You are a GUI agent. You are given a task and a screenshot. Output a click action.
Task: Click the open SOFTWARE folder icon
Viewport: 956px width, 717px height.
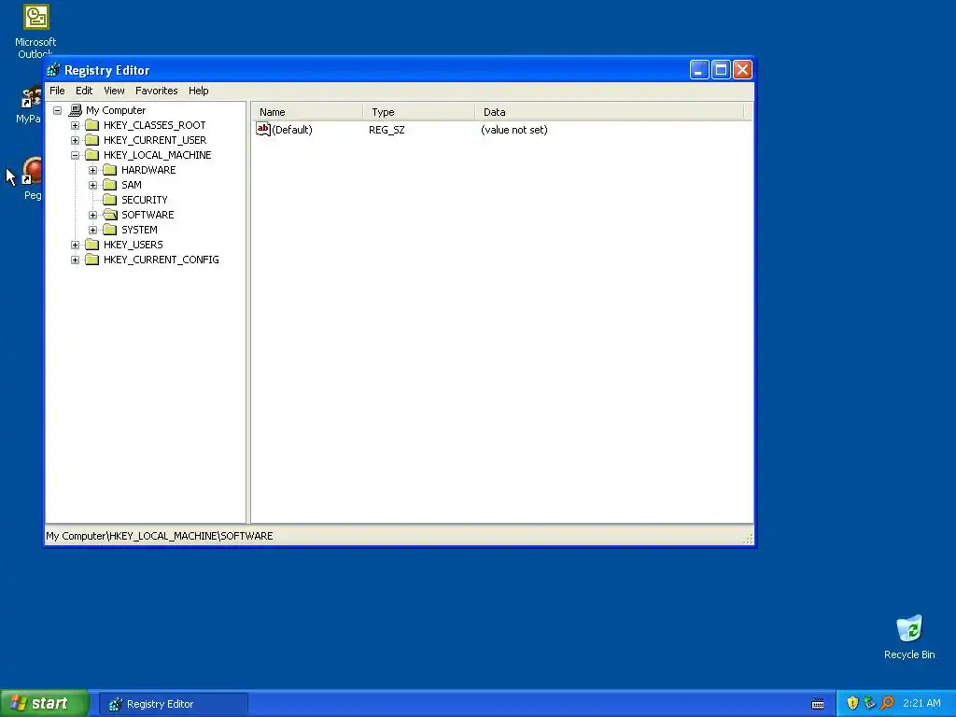(110, 215)
